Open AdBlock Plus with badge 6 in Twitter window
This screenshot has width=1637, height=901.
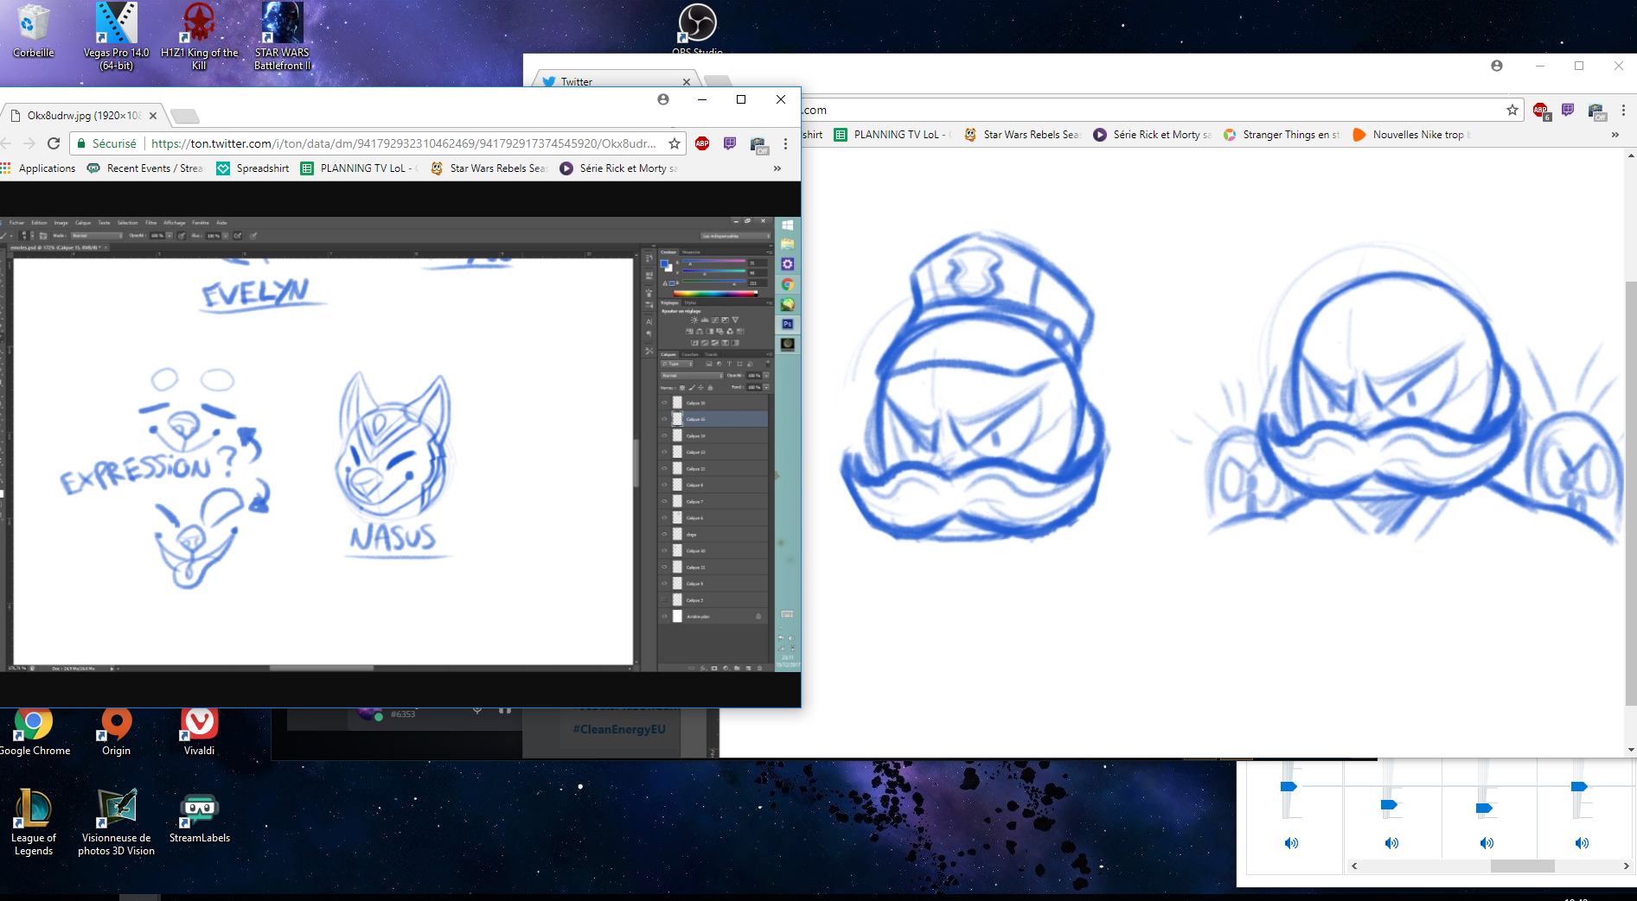[1541, 111]
